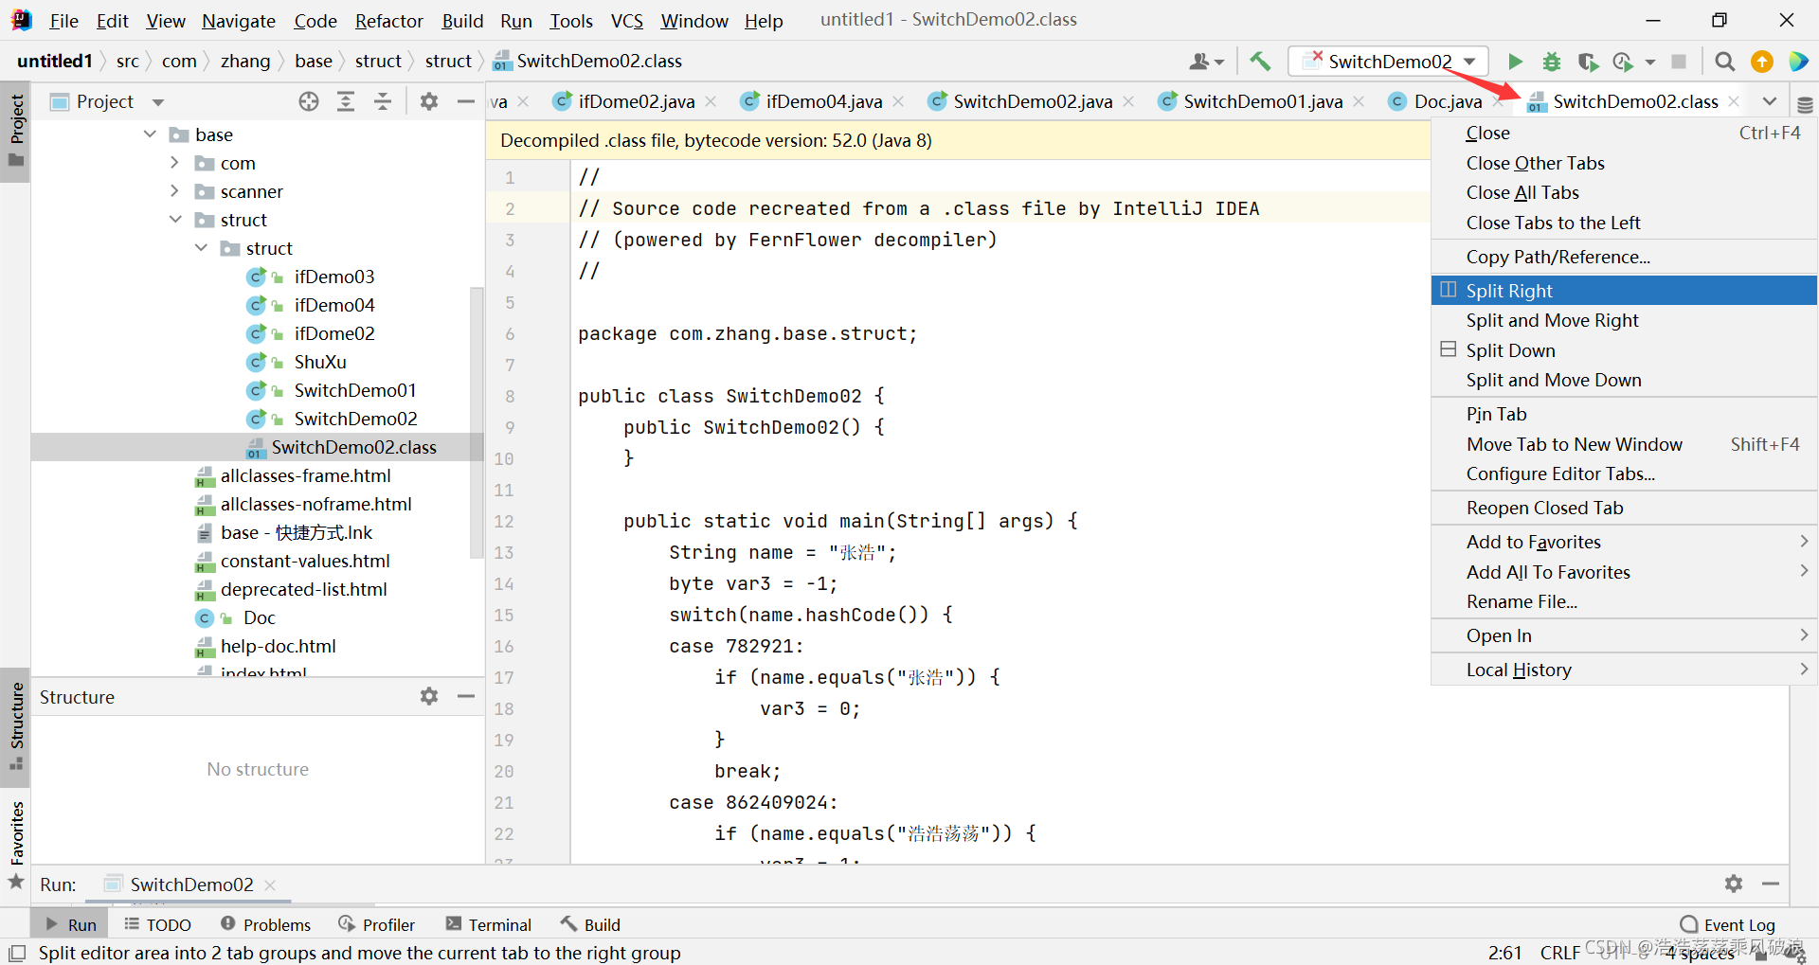Click the untitled1 breadcrumb
Screen dimensions: 1819x965
click(55, 62)
